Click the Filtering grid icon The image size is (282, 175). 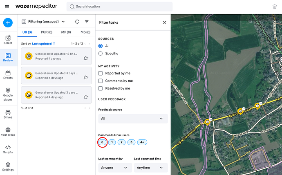24,22
